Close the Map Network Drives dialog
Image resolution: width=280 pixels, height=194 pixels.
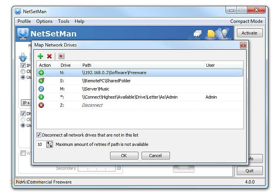coord(243,45)
